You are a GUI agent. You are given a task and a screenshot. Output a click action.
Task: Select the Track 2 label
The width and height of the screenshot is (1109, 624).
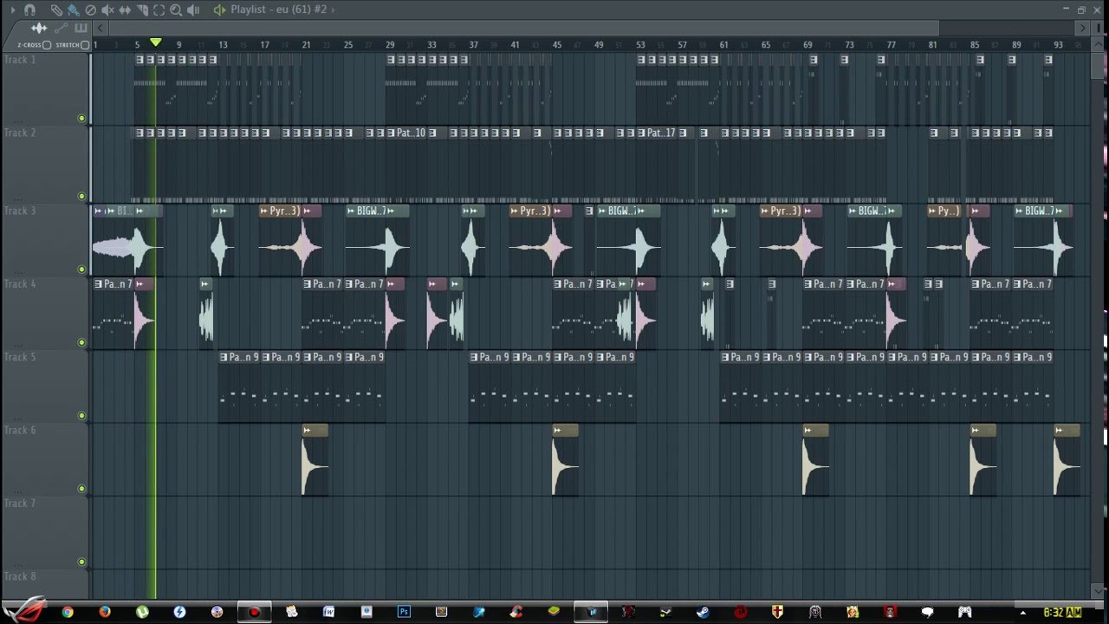(x=20, y=133)
